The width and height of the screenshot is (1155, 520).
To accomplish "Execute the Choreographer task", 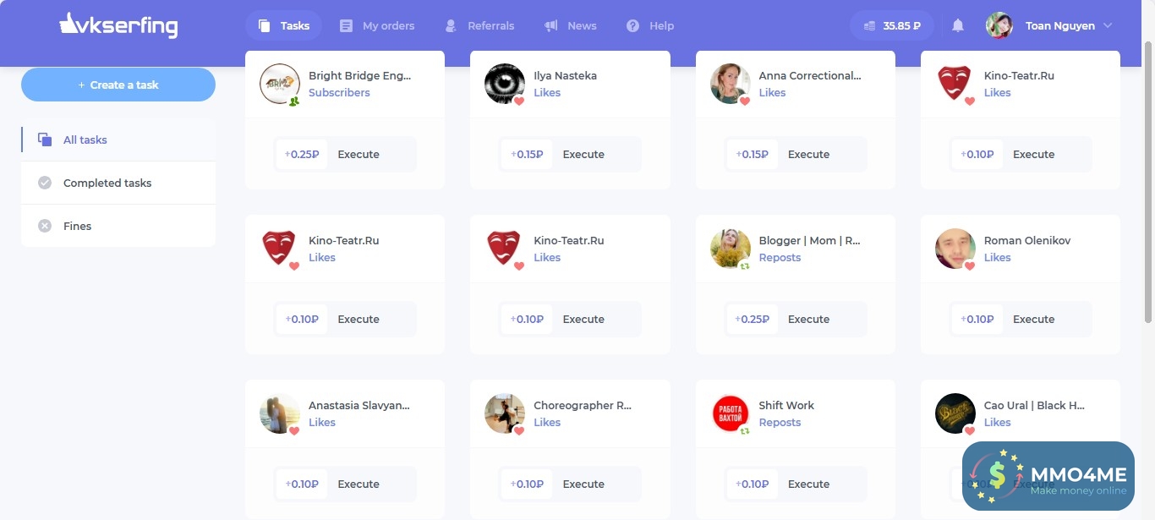I will point(583,484).
